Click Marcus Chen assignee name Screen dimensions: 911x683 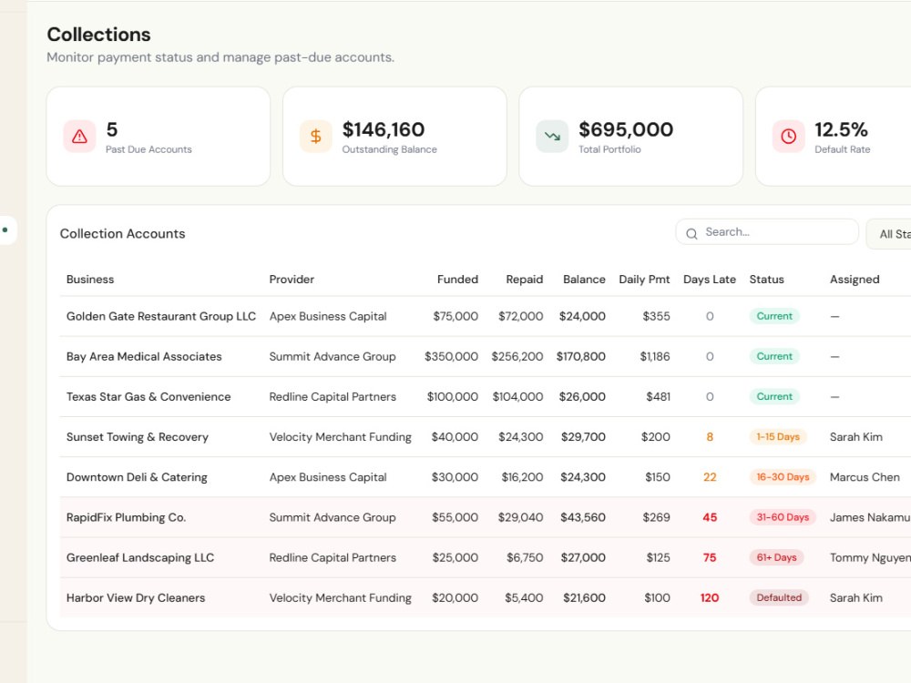[x=865, y=477]
